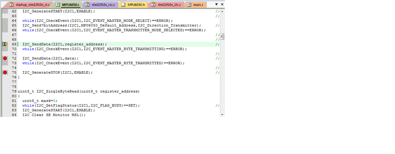395x154 pixels.
Task: Click the MPU6050.c file icon
Action: tap(58, 4)
